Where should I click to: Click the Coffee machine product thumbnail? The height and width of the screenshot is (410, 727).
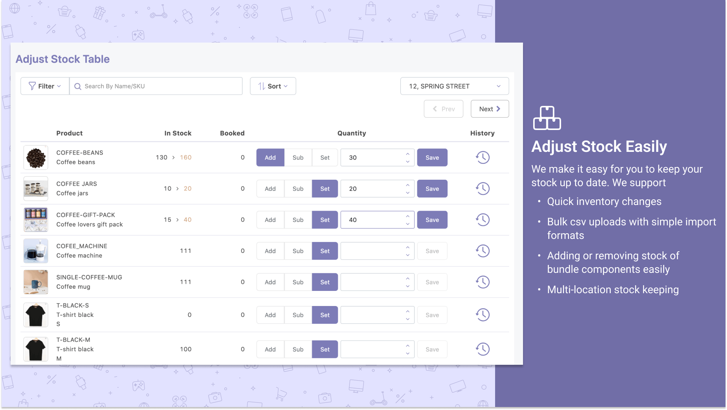36,251
